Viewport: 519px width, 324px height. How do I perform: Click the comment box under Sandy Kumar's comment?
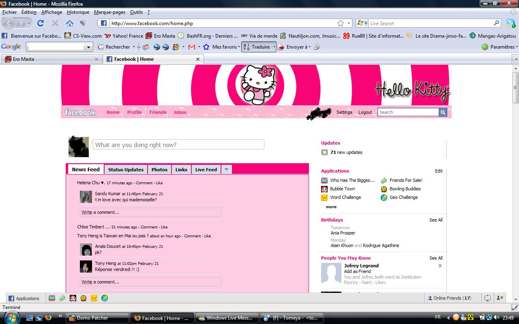pos(150,212)
